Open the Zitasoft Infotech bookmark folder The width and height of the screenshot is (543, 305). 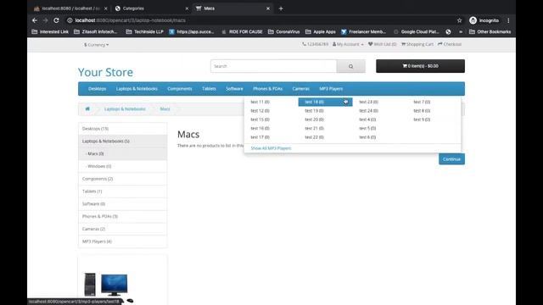pyautogui.click(x=96, y=31)
